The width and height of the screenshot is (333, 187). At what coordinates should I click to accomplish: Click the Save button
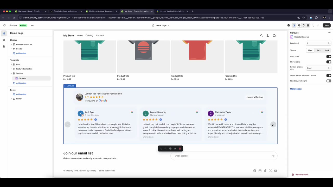point(327,25)
